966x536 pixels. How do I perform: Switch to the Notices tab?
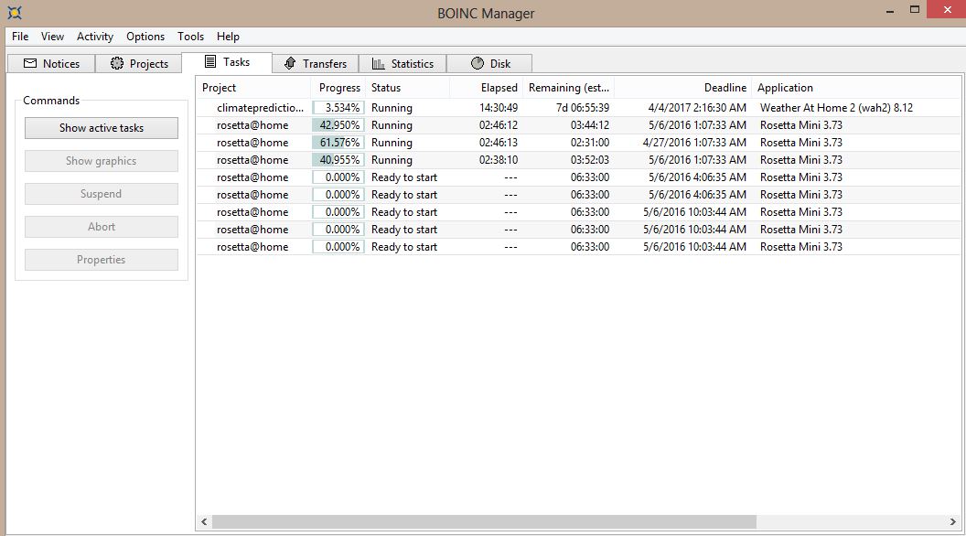[52, 63]
